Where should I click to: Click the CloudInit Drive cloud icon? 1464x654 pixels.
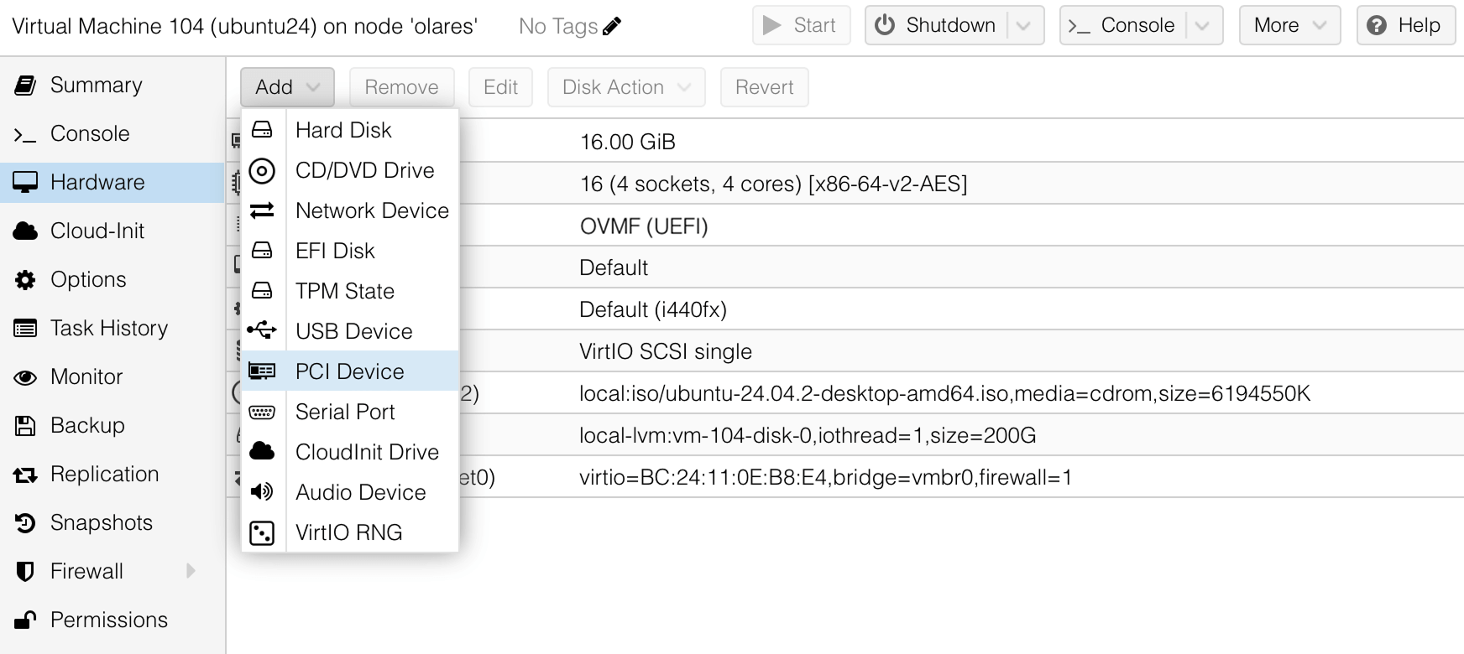262,452
